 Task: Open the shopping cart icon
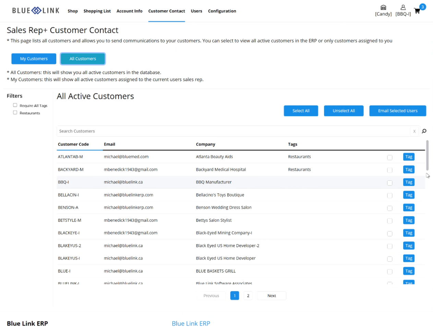[x=417, y=11]
